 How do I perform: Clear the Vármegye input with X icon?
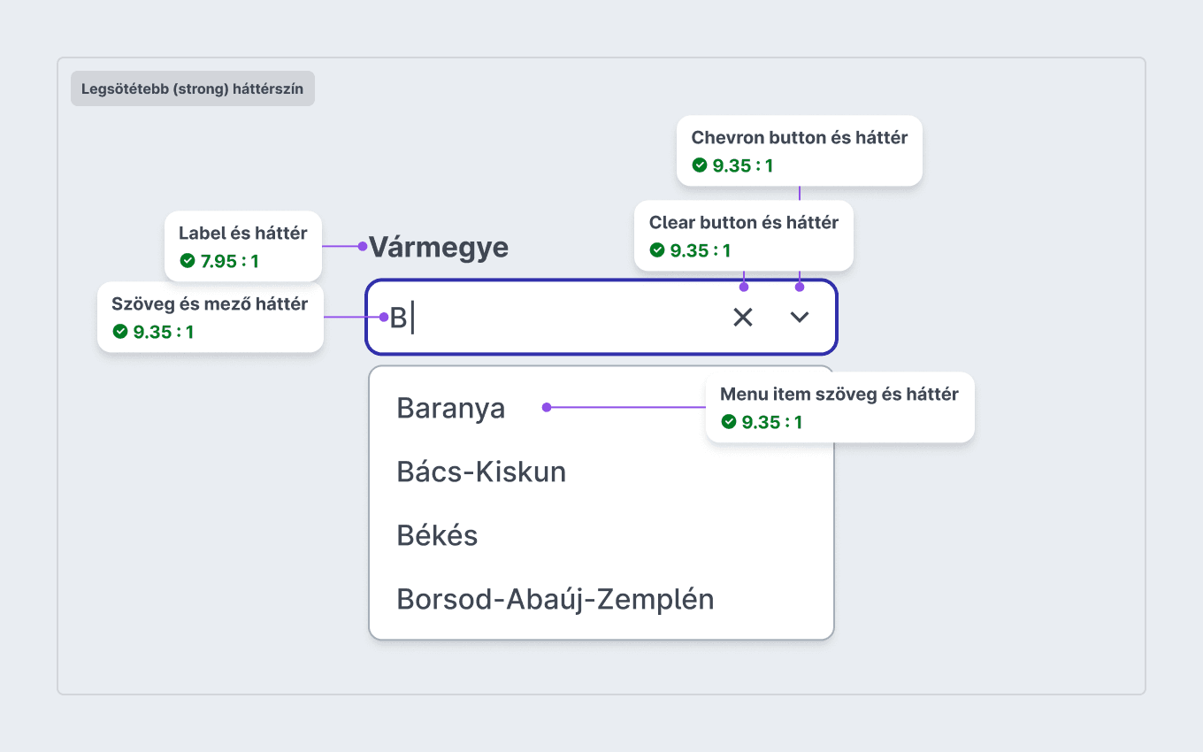743,317
